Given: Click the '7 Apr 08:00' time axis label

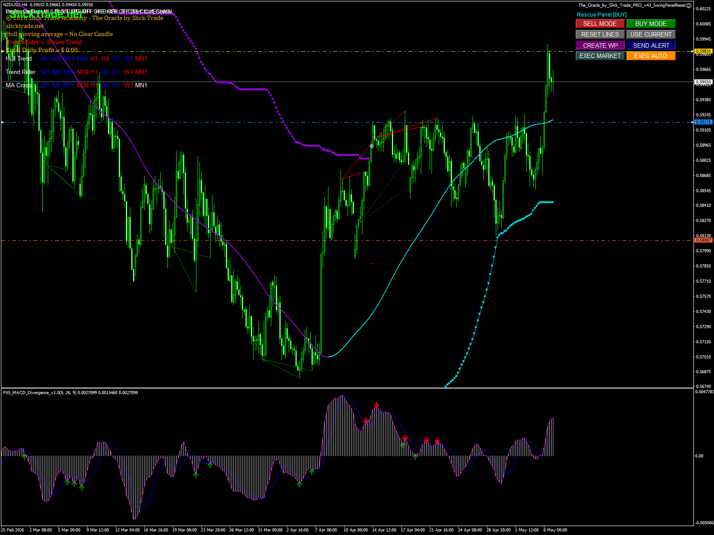Looking at the screenshot, I should [x=326, y=530].
